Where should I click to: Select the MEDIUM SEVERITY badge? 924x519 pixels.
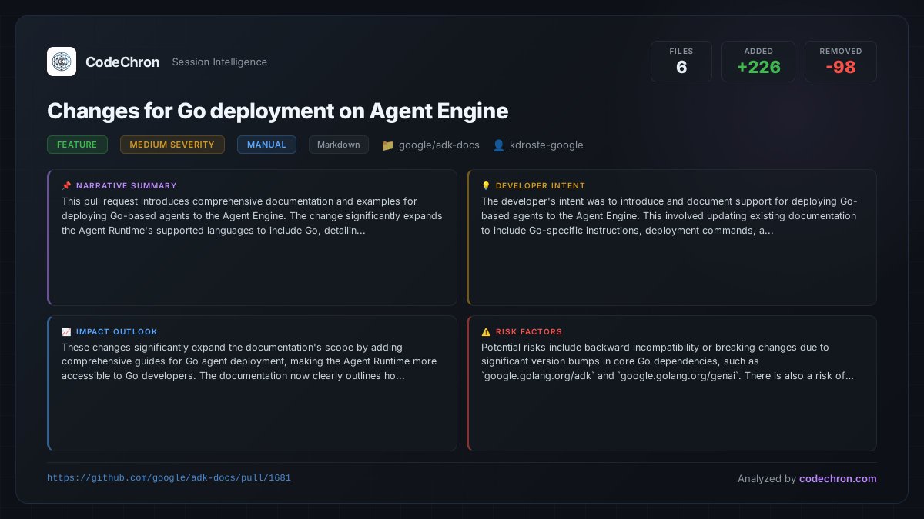[x=172, y=145]
